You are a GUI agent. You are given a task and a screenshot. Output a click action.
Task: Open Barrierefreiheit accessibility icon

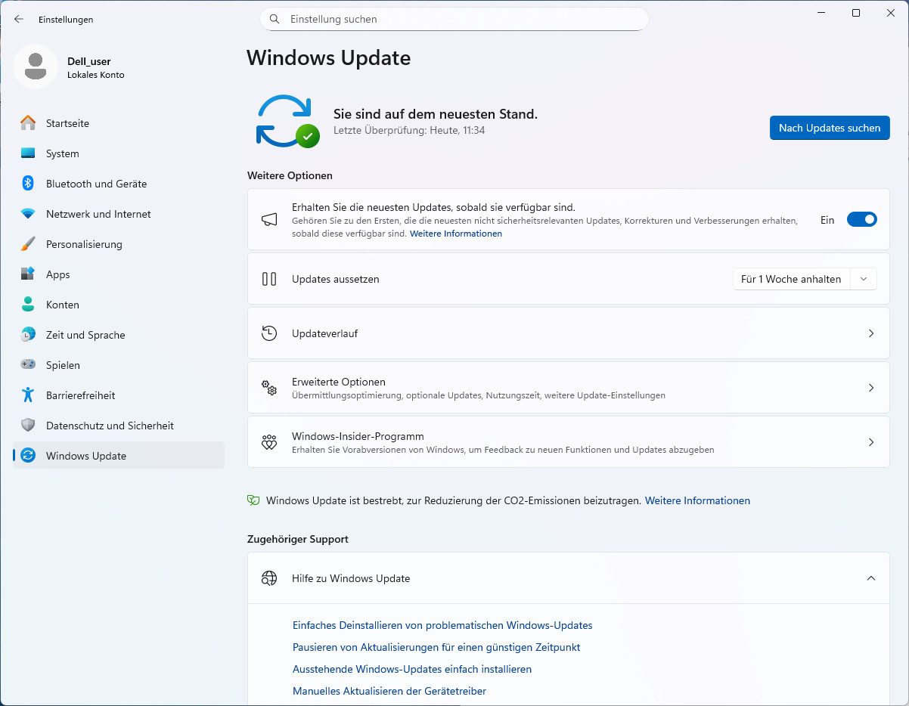pos(28,395)
